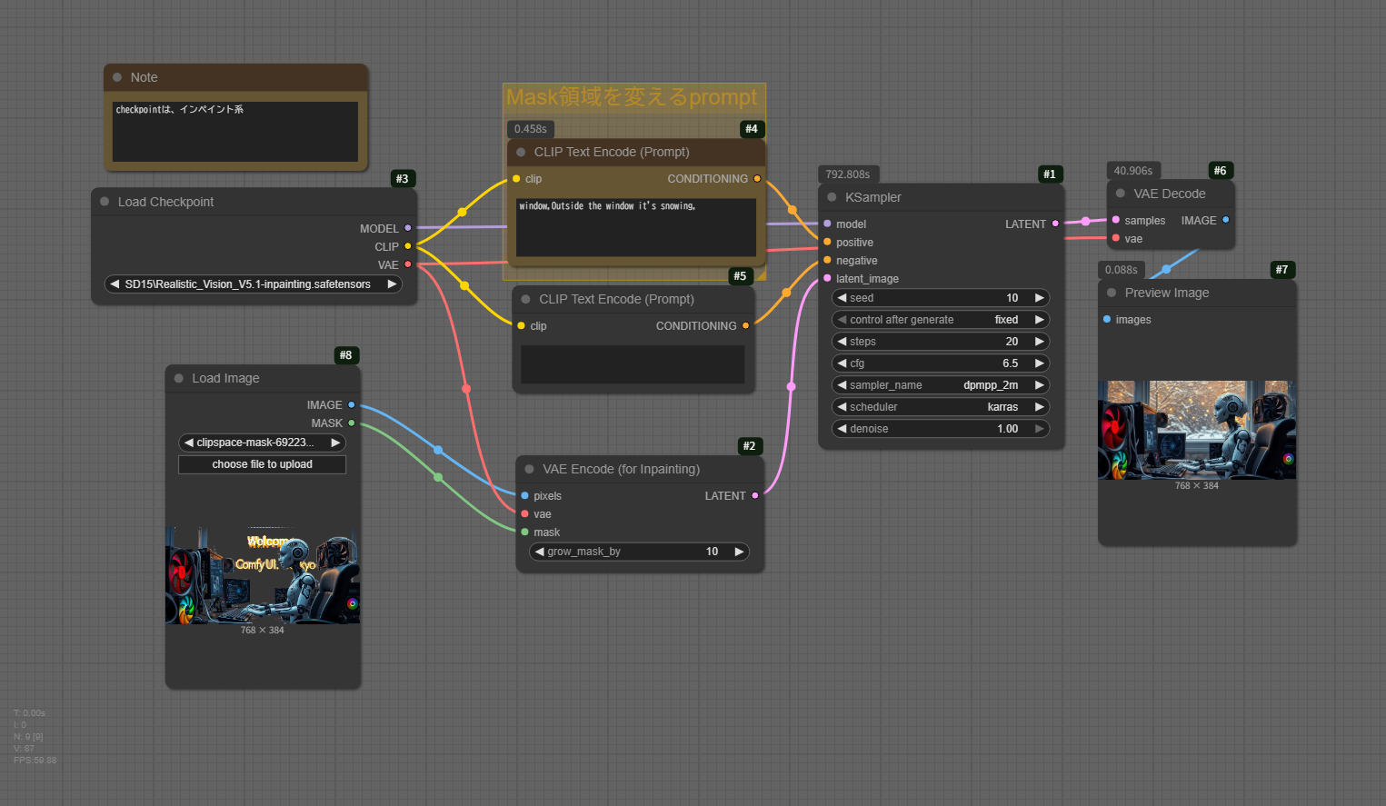Screen dimensions: 1386x806
Task: Adjust the denoise slider field
Action: [940, 429]
